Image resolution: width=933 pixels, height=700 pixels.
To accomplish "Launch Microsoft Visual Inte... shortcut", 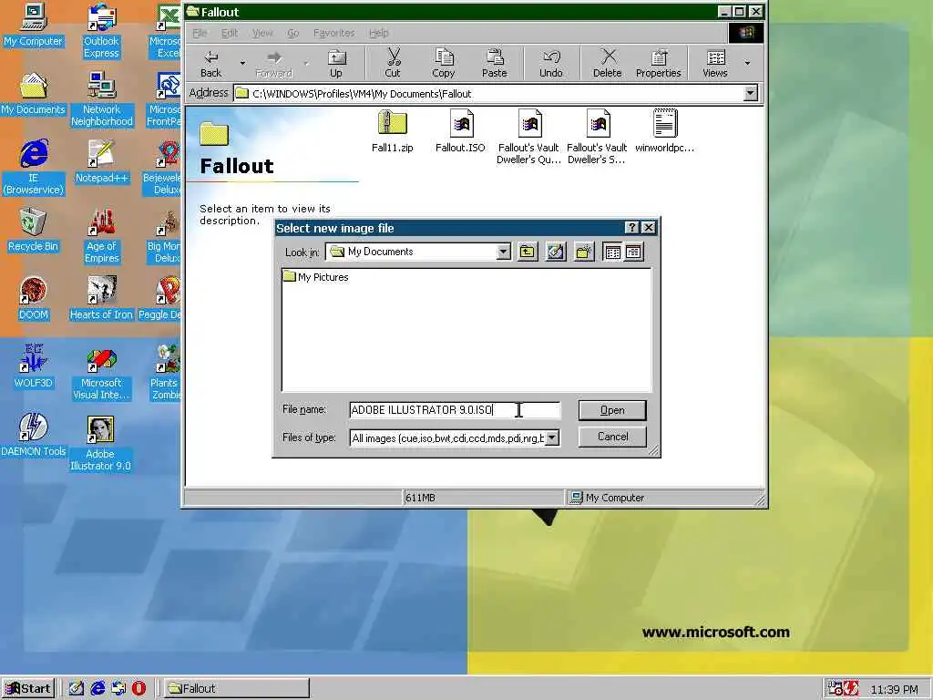I will (101, 373).
